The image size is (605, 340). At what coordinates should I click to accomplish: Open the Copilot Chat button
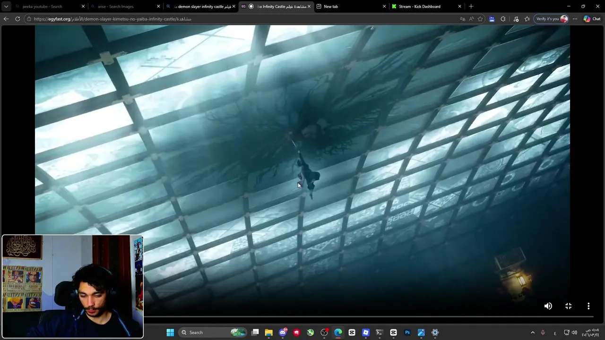(x=592, y=19)
